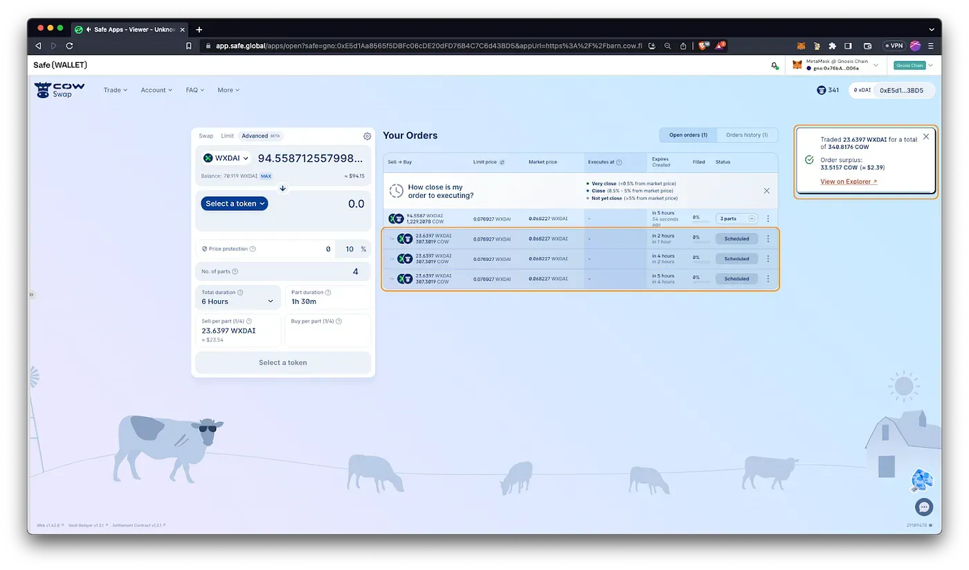Select the Open orders (1) tab
The image size is (969, 570).
coord(688,135)
